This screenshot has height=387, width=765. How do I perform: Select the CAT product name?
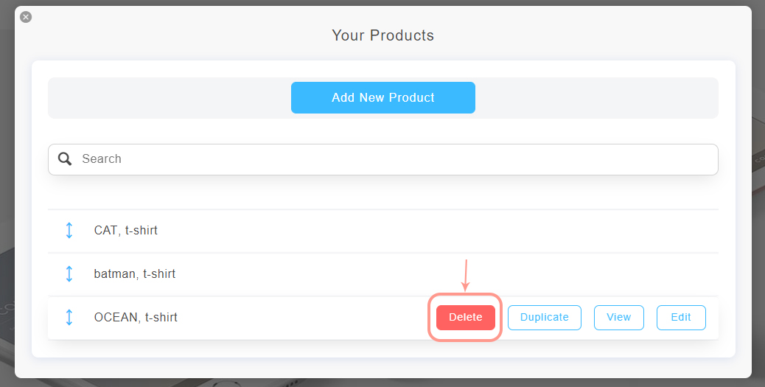coord(105,230)
